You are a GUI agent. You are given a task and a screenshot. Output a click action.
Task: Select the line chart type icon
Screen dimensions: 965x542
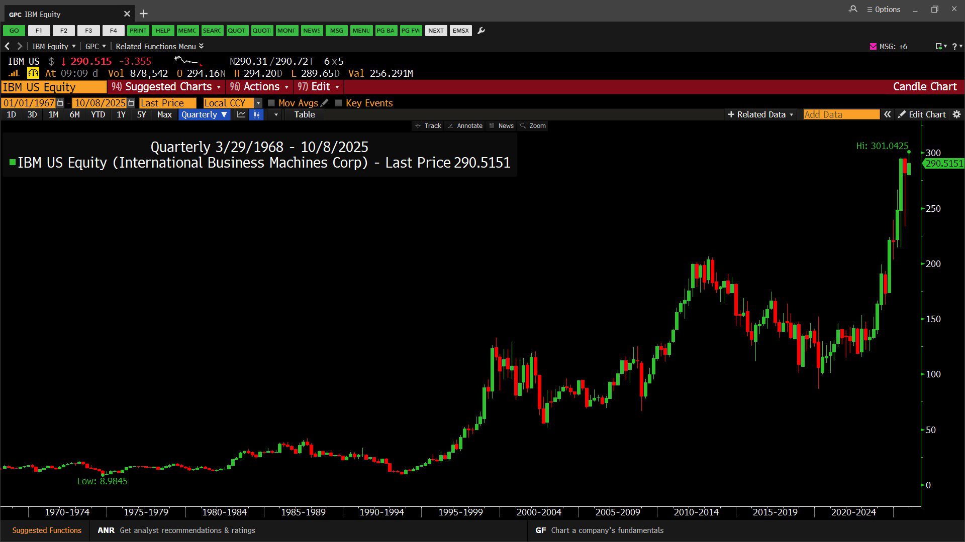(241, 114)
